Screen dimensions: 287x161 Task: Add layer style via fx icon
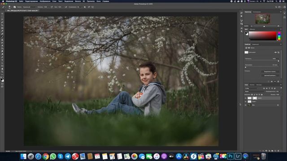pos(263,151)
